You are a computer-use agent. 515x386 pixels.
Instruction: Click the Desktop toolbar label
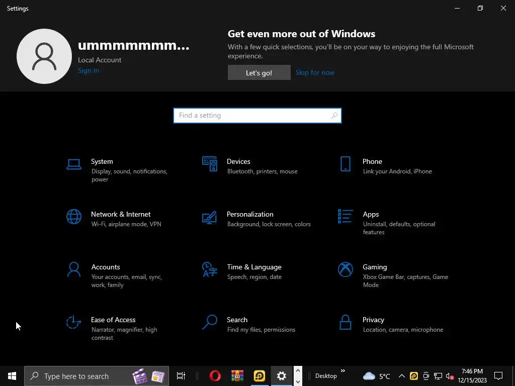click(x=326, y=376)
